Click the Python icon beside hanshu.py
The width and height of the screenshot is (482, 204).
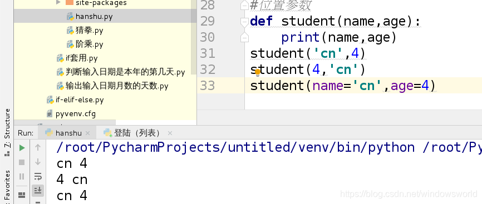point(70,17)
